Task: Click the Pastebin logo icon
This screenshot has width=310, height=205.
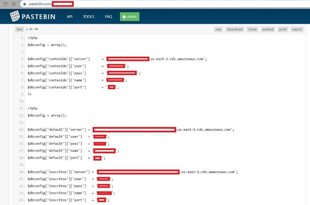Action: coord(16,16)
